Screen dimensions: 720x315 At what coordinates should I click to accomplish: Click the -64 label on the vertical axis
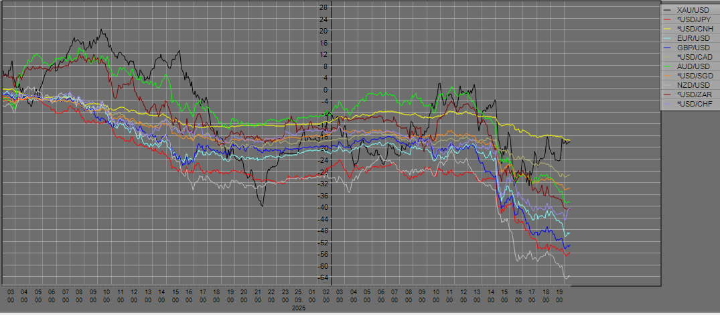coord(322,277)
